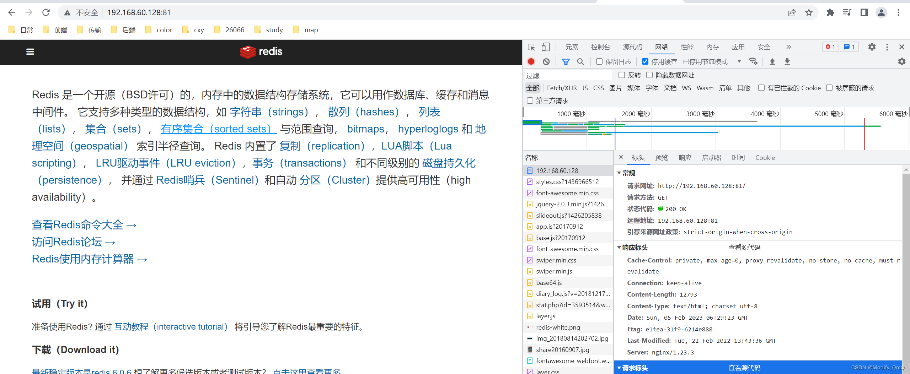Open the 互动教程 (interactive tutorial) link
This screenshot has width=910, height=374.
(x=171, y=326)
